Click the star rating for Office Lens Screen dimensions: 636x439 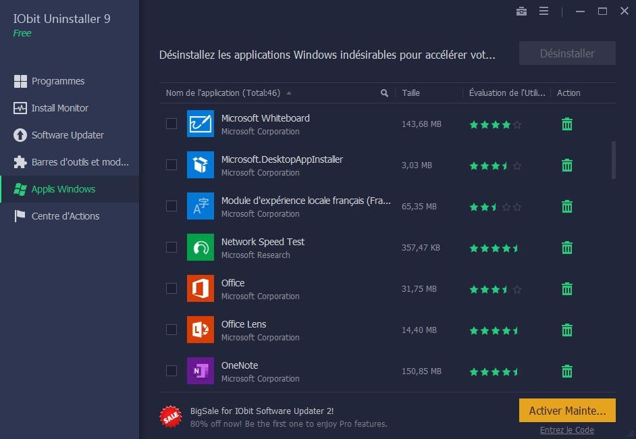point(496,331)
